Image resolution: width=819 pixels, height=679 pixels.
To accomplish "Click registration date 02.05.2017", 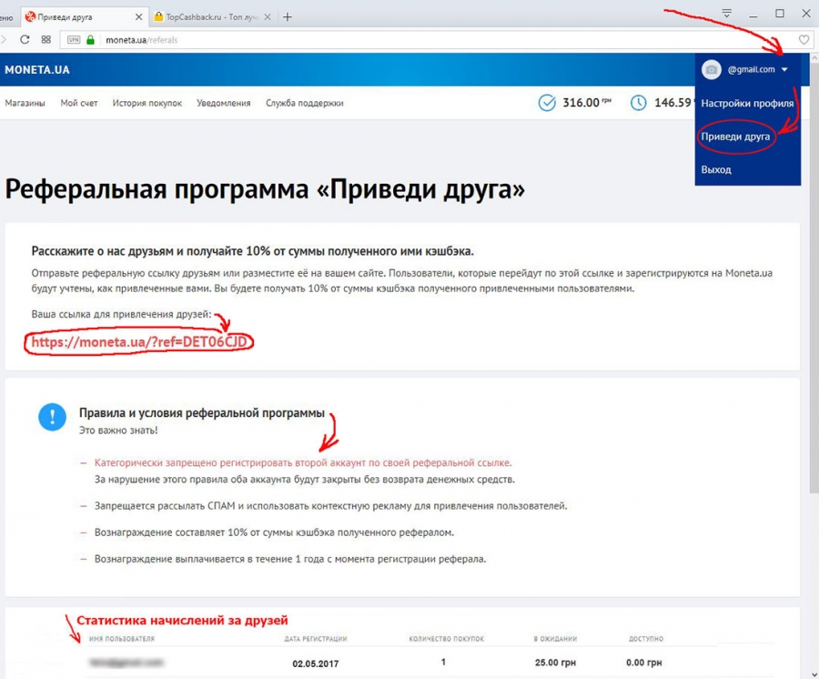I will click(x=316, y=664).
